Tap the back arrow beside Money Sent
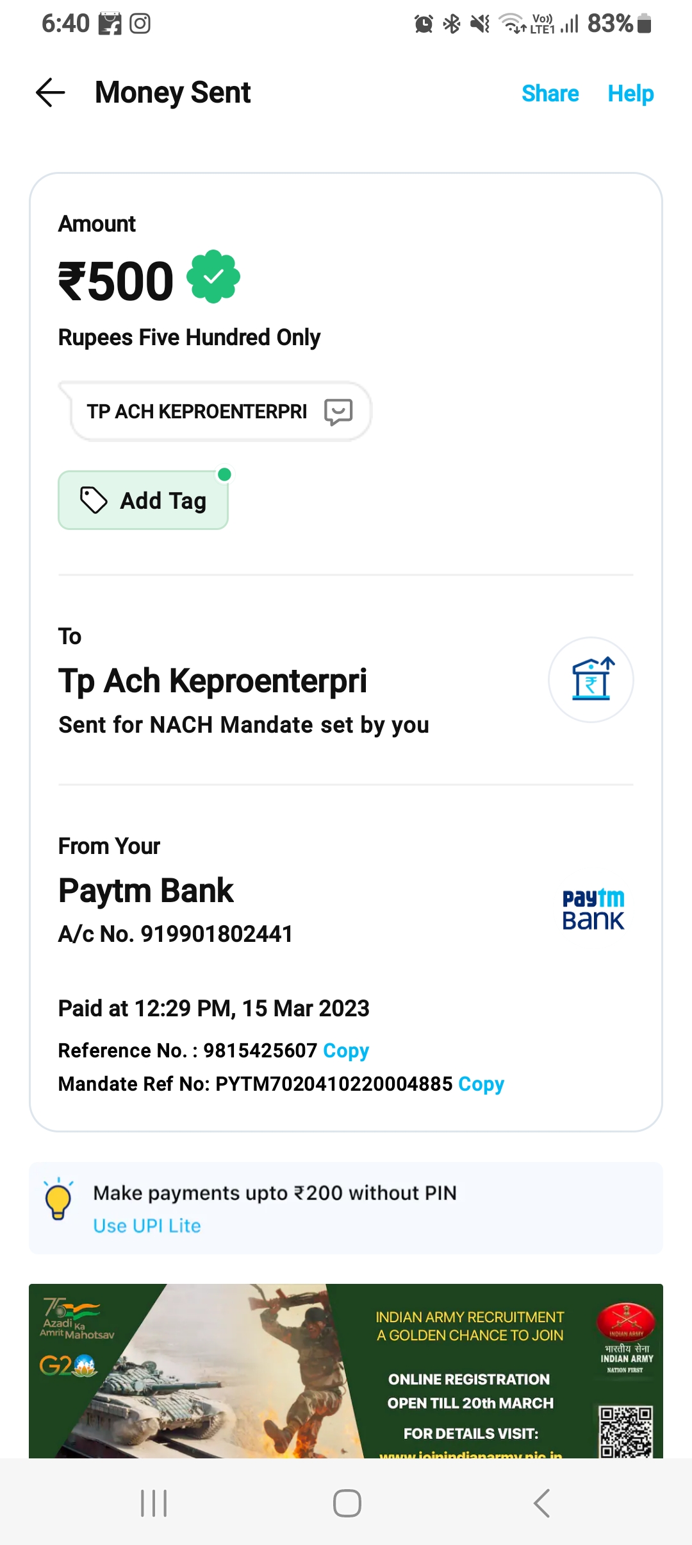 tap(51, 93)
